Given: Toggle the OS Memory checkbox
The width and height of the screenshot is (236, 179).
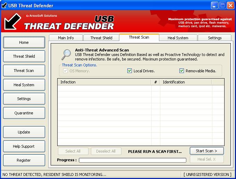Looking at the screenshot, I should coord(65,71).
